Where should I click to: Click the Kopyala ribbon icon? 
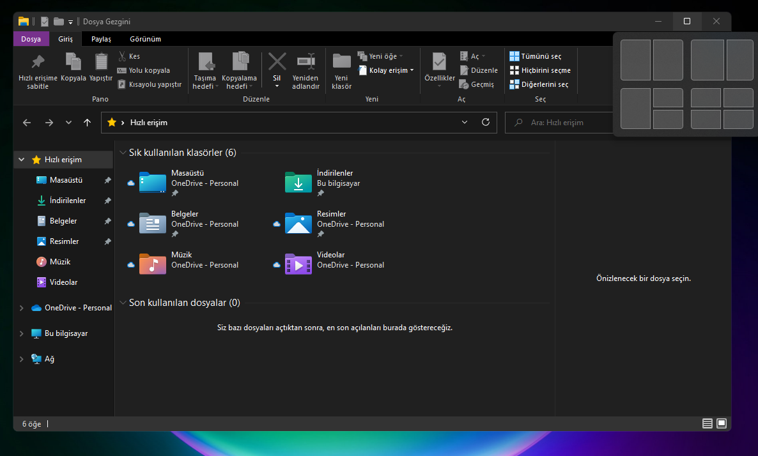73,62
